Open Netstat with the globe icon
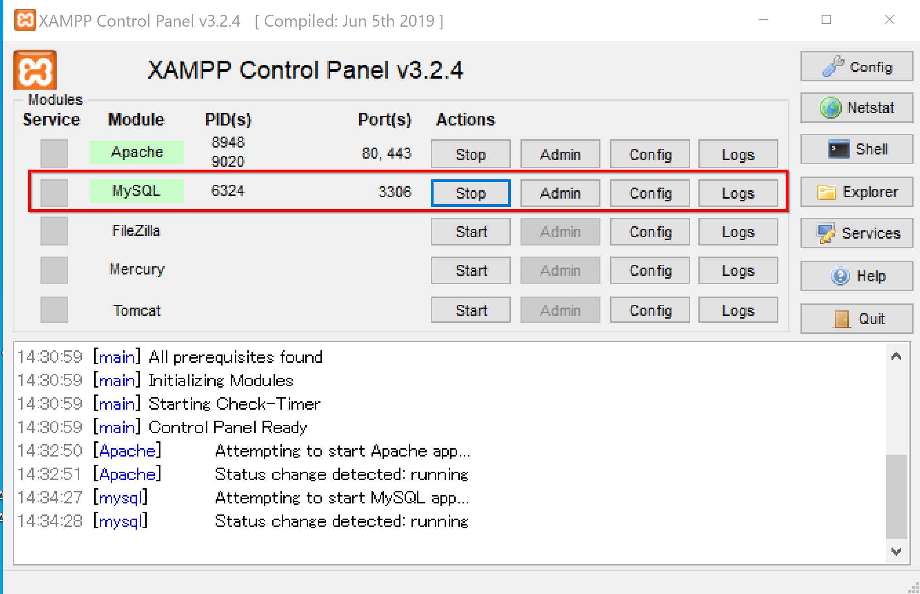Image resolution: width=920 pixels, height=594 pixels. pyautogui.click(x=857, y=108)
